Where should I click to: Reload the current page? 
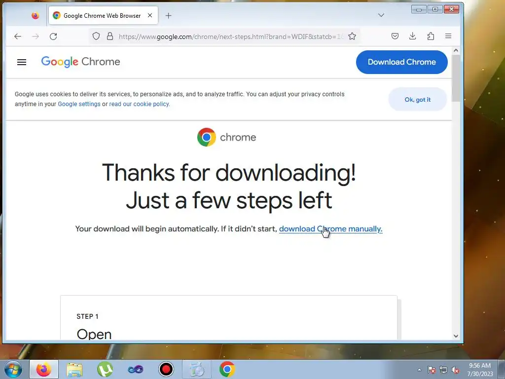pos(53,37)
